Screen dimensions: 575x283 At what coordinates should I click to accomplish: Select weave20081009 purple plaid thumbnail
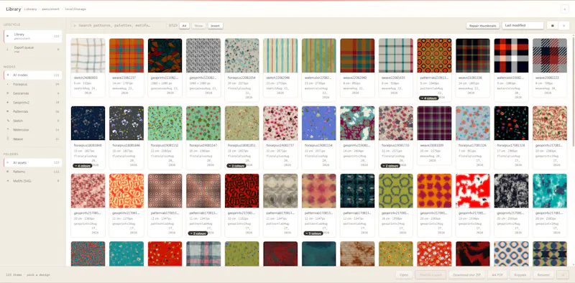click(x=434, y=123)
